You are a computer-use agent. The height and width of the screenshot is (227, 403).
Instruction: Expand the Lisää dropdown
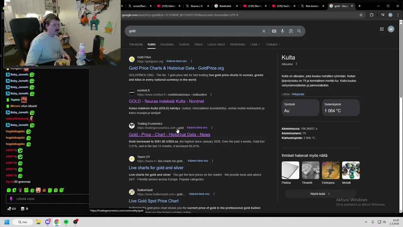[x=255, y=44]
